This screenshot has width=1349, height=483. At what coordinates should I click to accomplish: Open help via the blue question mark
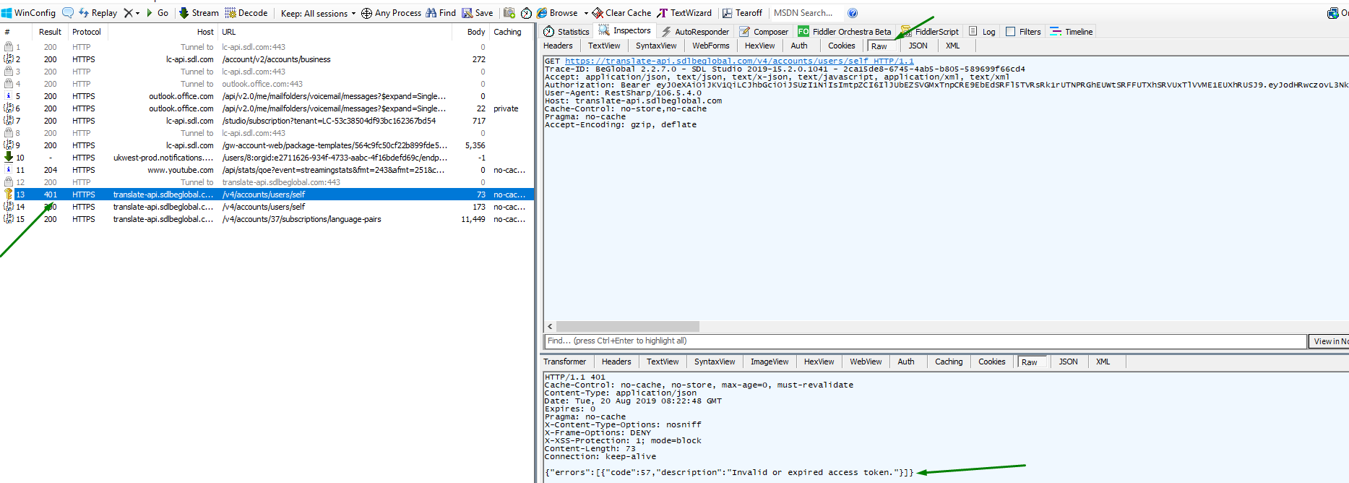[x=853, y=13]
